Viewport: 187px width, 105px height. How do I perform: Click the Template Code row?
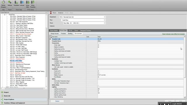click(117, 39)
